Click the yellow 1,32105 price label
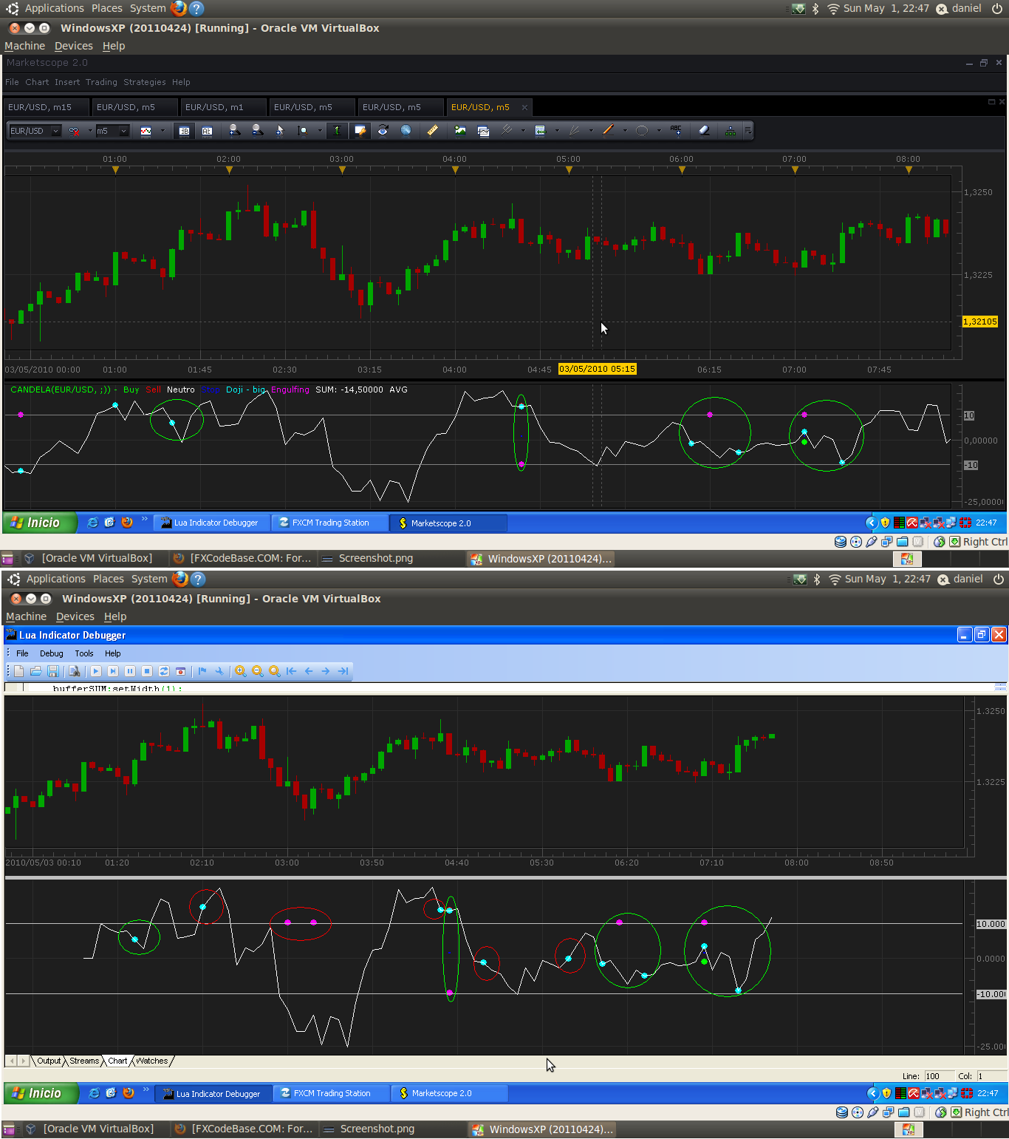The height and width of the screenshot is (1139, 1009). [980, 322]
